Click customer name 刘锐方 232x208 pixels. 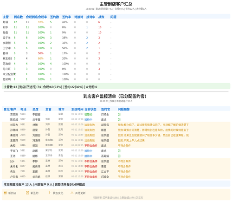point(14,125)
